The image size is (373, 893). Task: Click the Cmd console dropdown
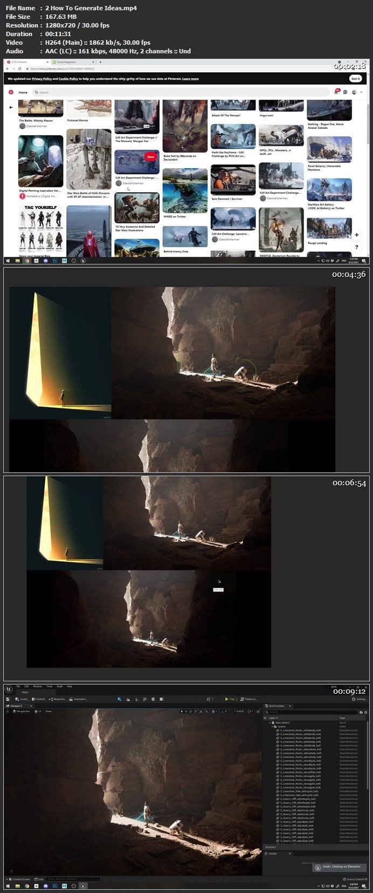(x=39, y=879)
